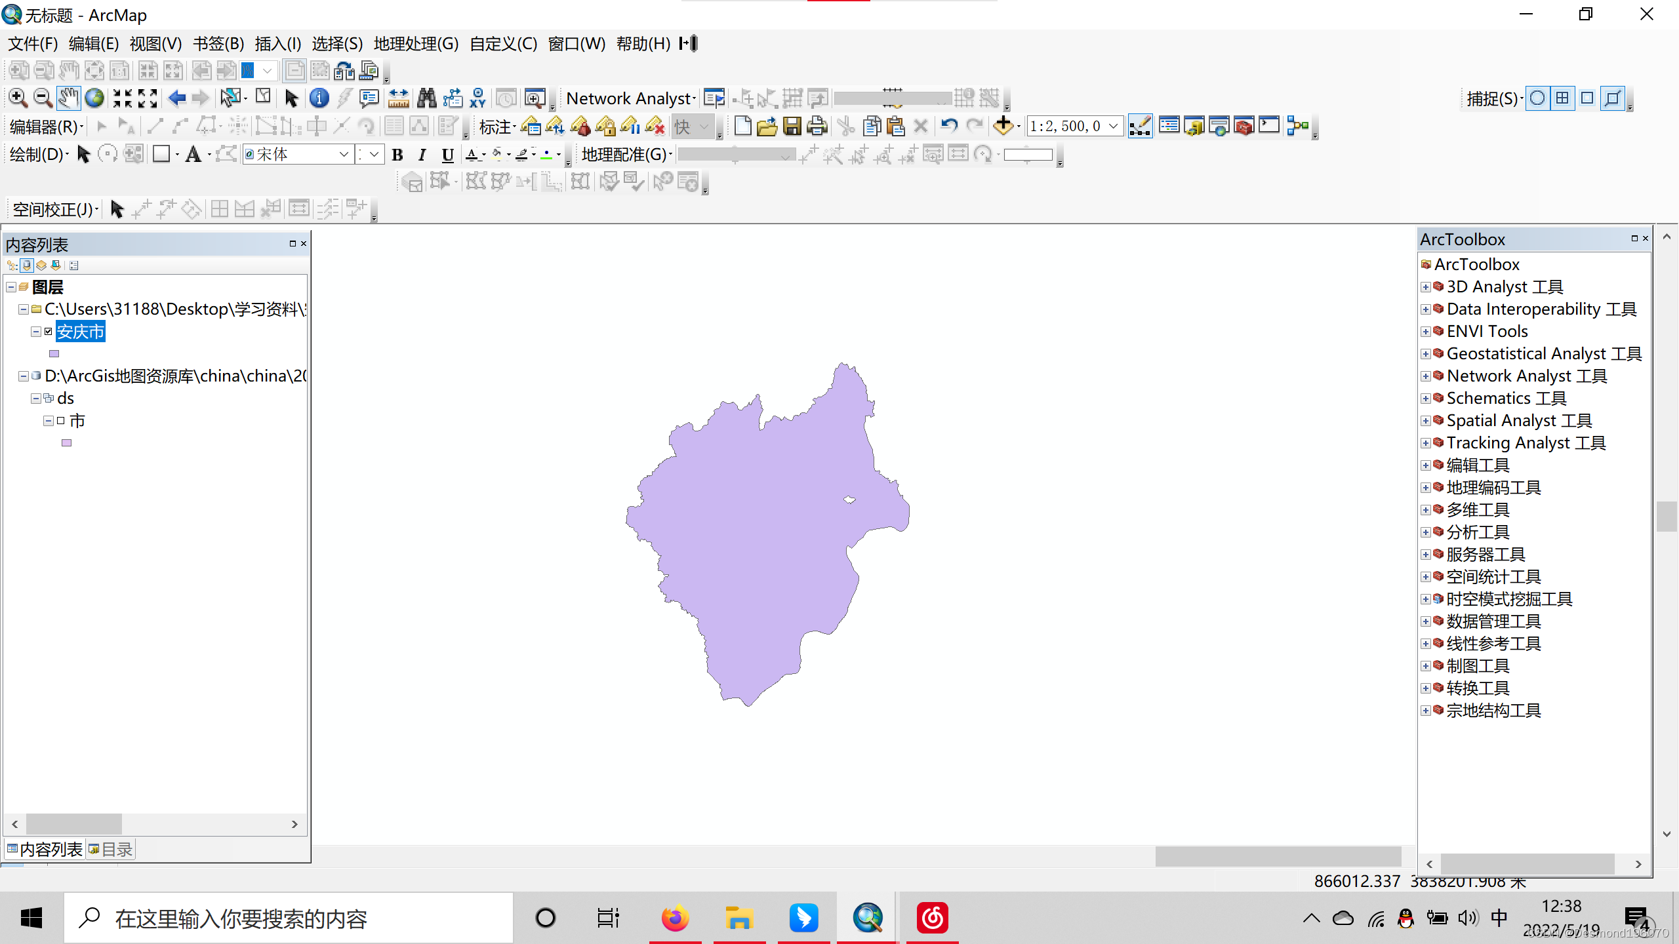Toggle point snapping in 捕捉 toolbar
This screenshot has height=944, width=1679.
click(1537, 98)
